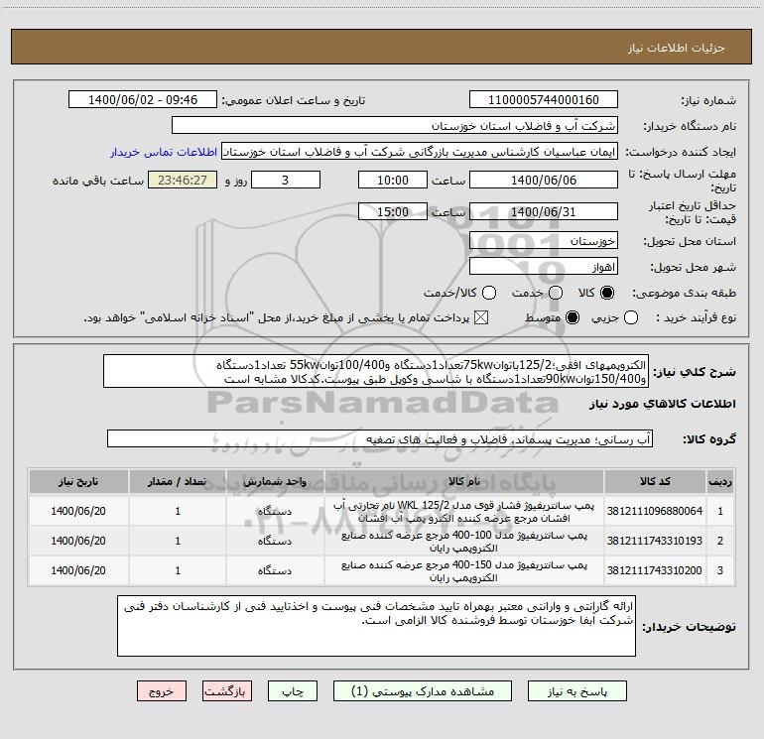
Task: Click the اطلاعات کالاهای مورد نیاز section heading
Action: pyautogui.click(x=663, y=404)
